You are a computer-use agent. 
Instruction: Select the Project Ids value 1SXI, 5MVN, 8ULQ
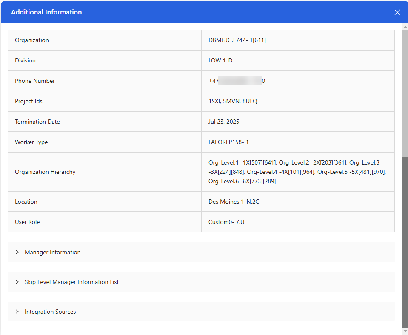coord(233,101)
